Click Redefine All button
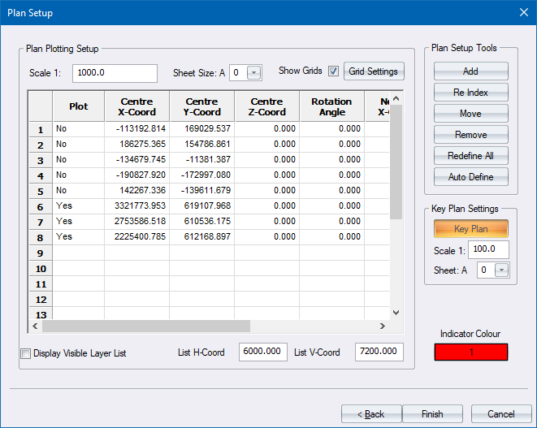Viewport: 537px width, 428px height. 470,156
